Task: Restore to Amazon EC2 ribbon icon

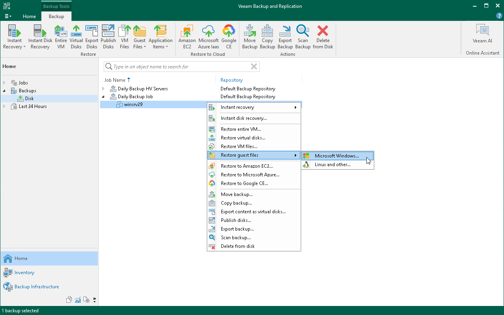Action: click(187, 37)
